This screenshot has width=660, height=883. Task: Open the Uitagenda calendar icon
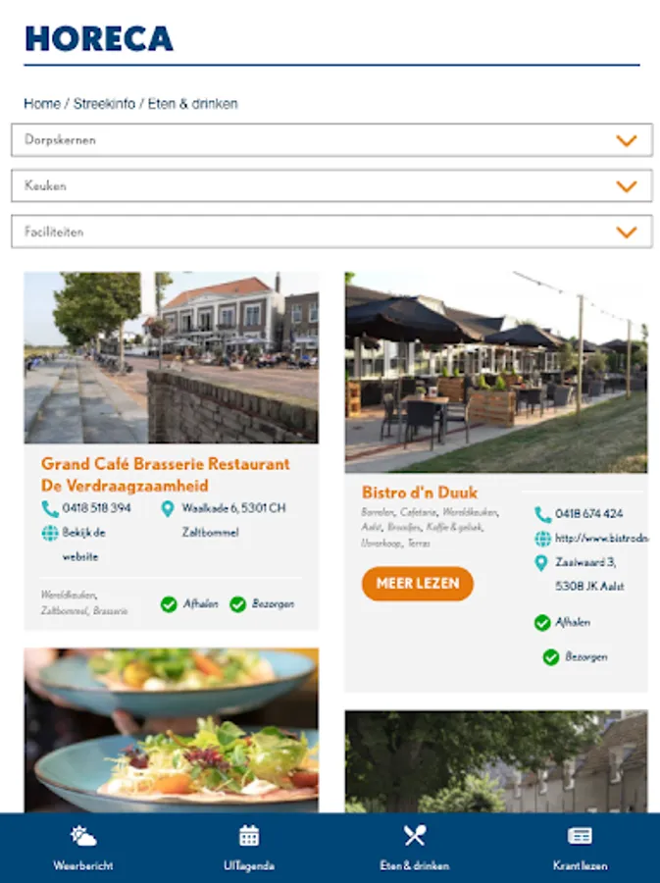click(249, 836)
